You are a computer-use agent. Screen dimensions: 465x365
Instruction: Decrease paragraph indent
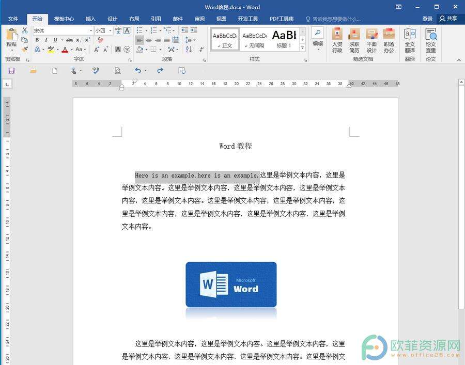tap(184, 30)
